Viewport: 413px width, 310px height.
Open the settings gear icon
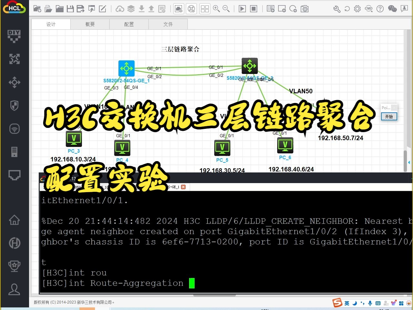[x=357, y=9]
